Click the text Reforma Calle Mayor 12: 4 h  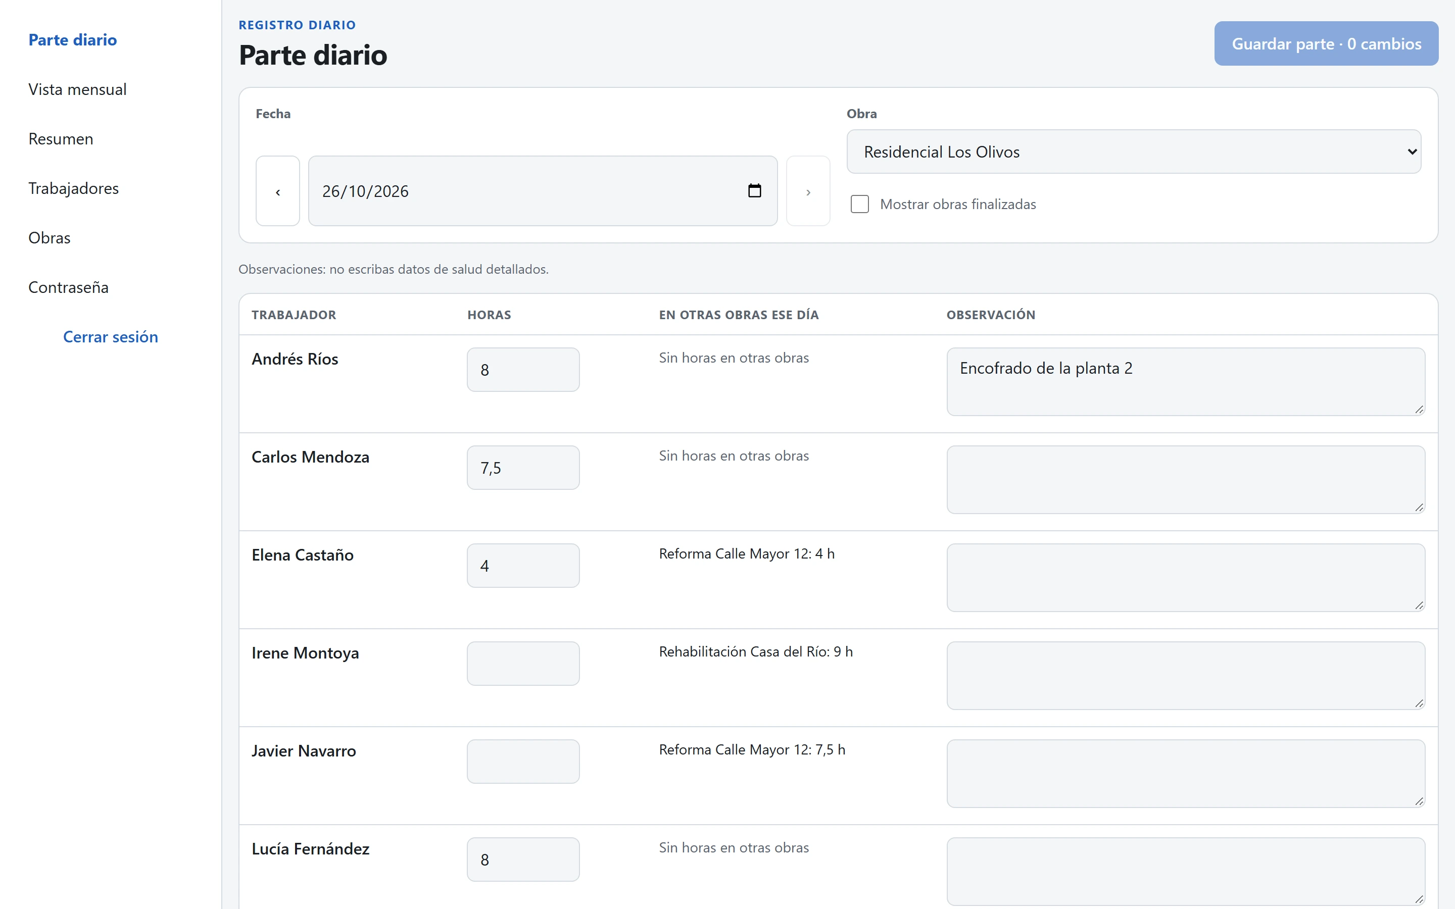click(747, 553)
